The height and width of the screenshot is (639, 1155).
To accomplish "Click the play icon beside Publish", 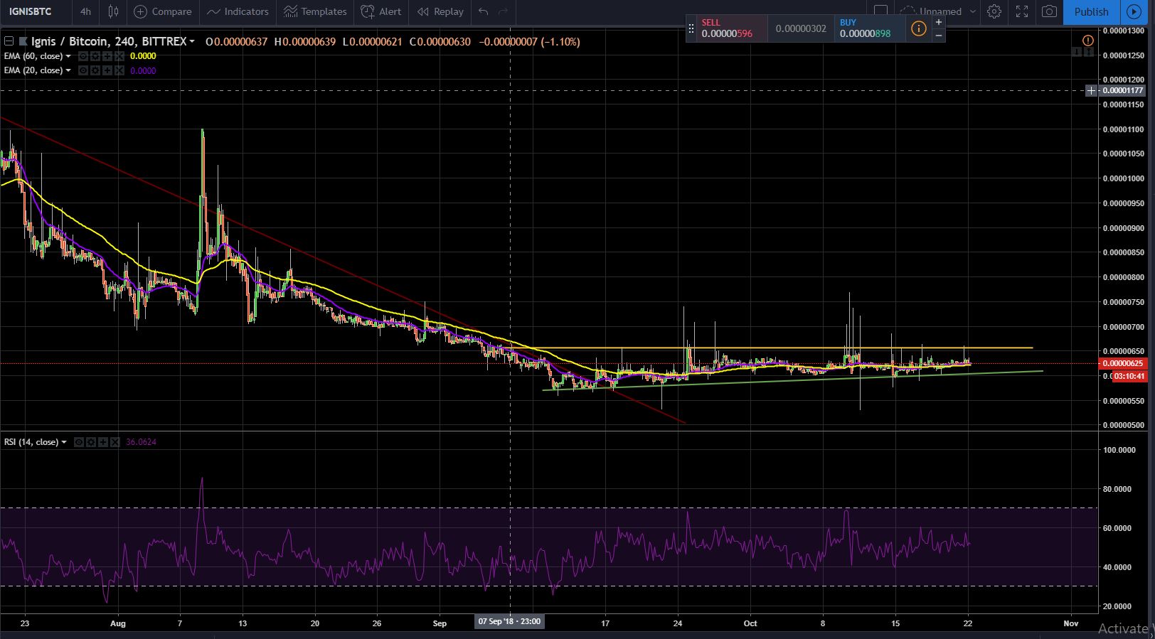I will click(1133, 11).
